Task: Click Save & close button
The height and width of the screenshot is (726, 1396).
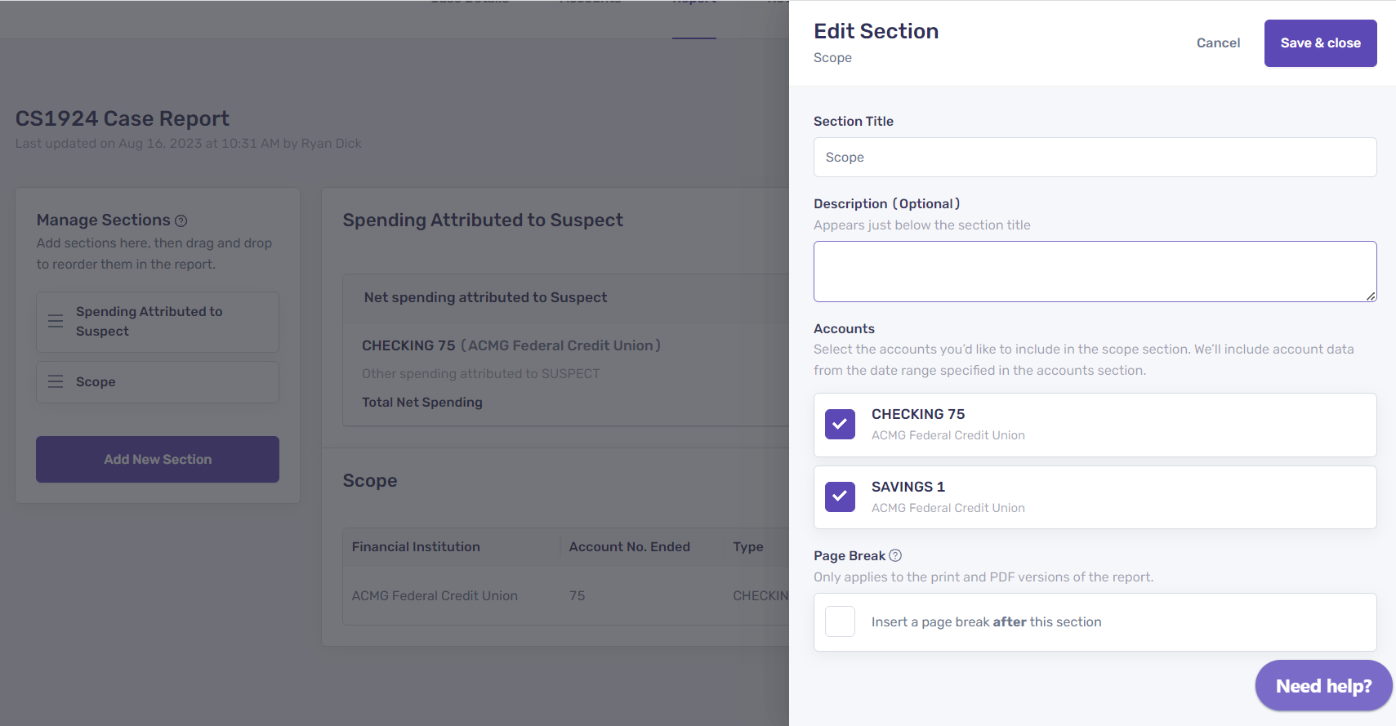Action: point(1320,43)
